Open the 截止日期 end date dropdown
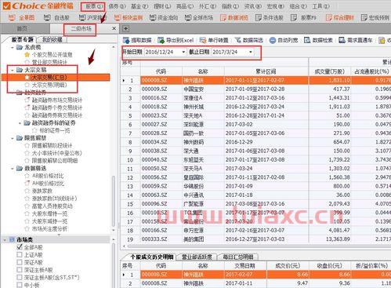Image resolution: width=391 pixels, height=288 pixels. pos(251,52)
